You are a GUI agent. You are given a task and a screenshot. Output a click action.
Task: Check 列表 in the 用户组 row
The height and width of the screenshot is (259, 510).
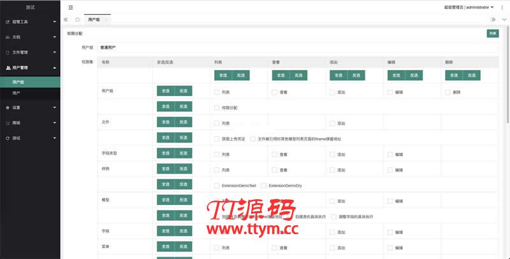pos(217,92)
